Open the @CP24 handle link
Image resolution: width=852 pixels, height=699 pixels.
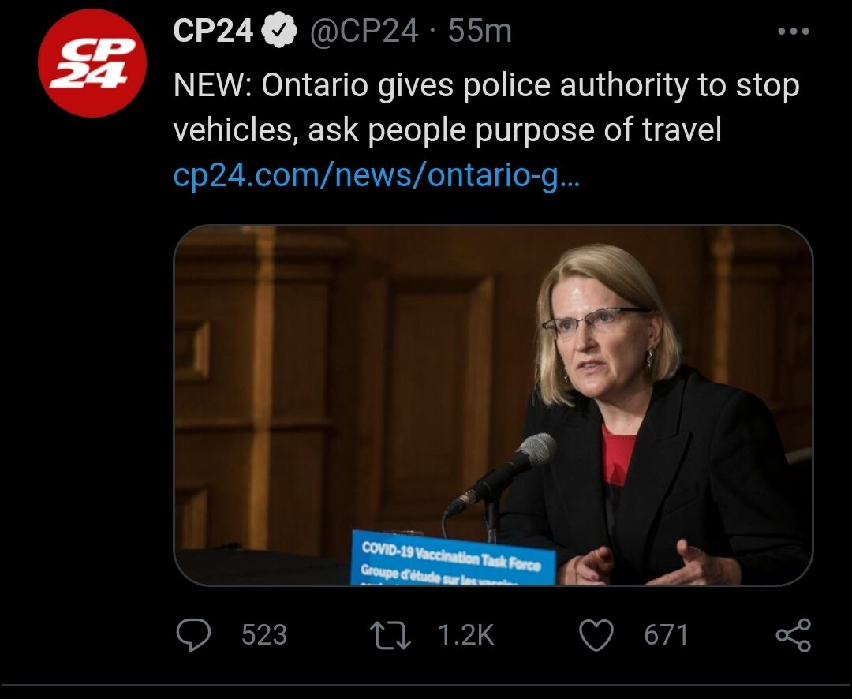364,31
